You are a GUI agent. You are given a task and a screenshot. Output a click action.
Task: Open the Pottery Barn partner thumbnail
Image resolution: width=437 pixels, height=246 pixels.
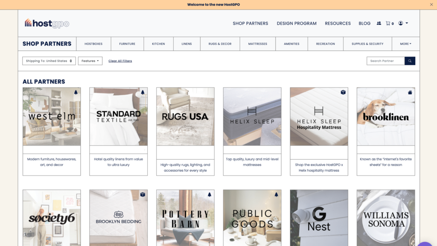tap(185, 218)
